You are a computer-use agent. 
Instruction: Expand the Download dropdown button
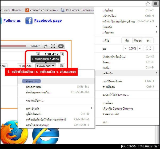pyautogui.click(x=46, y=66)
